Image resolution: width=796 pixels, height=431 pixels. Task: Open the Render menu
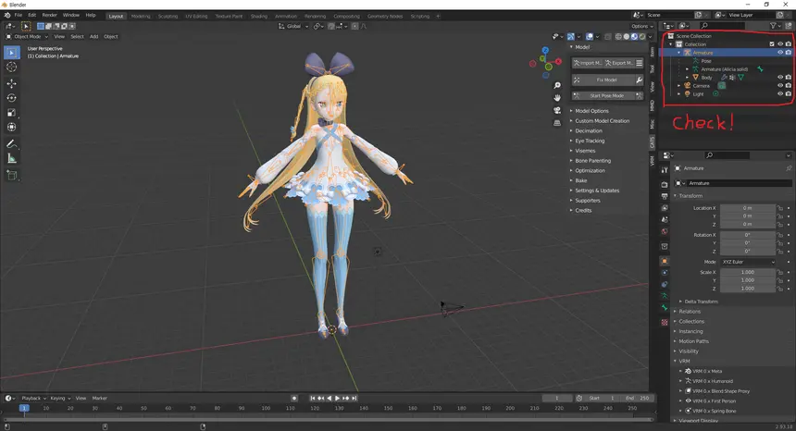(x=49, y=15)
